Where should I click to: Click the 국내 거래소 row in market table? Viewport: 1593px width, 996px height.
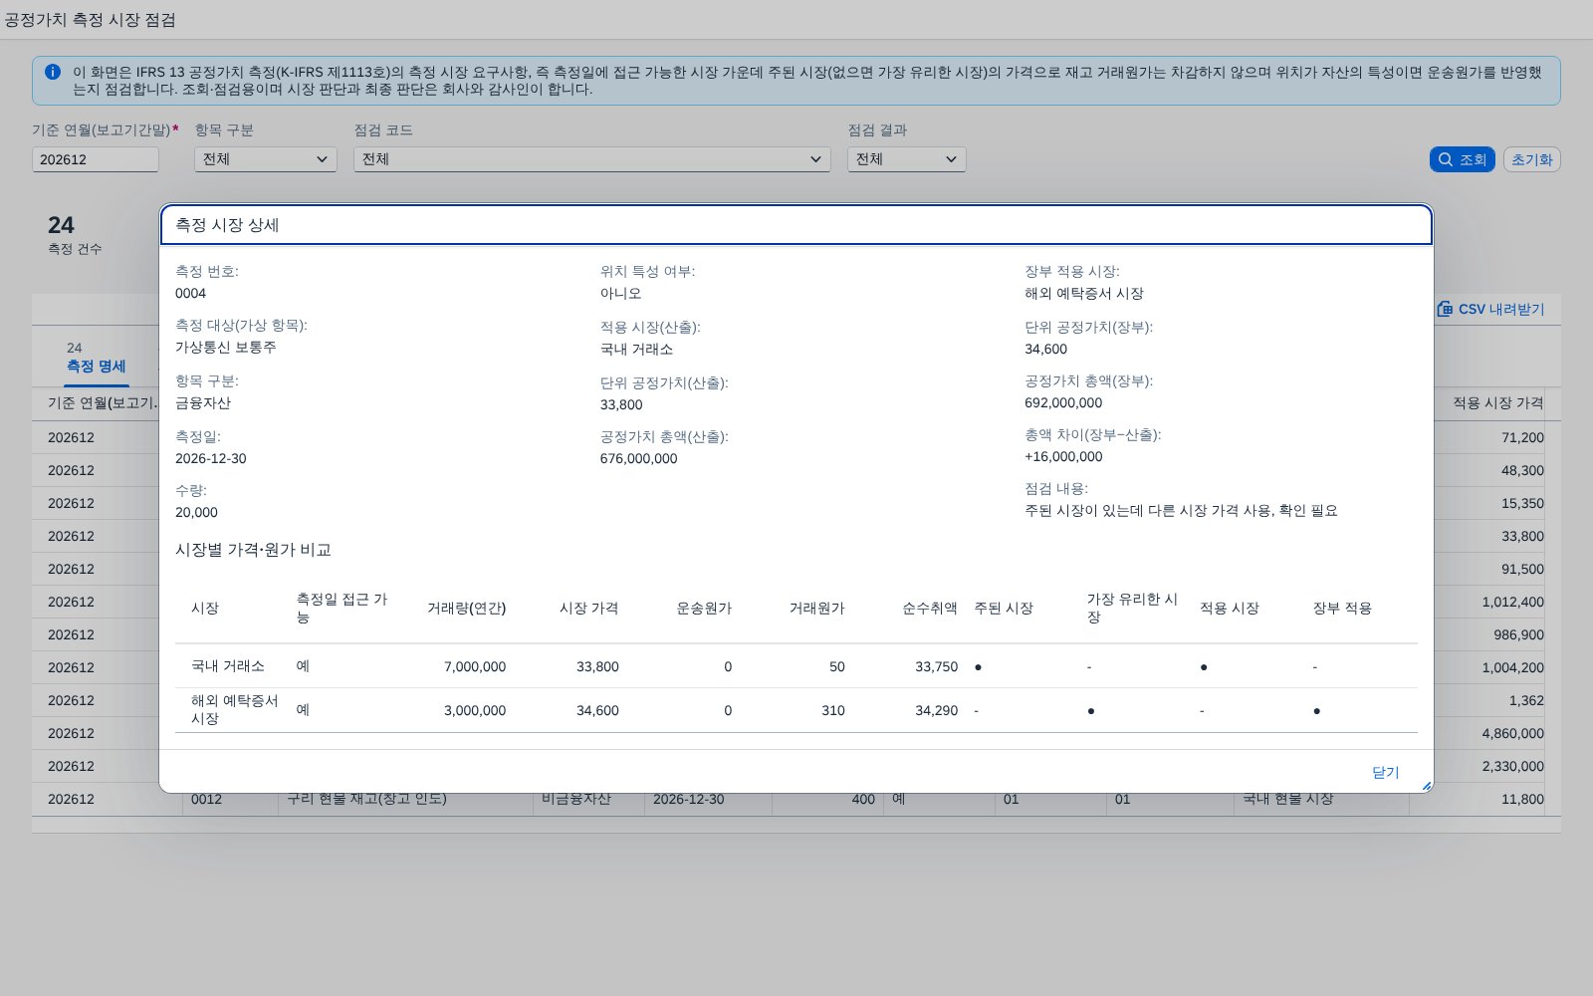pyautogui.click(x=796, y=666)
